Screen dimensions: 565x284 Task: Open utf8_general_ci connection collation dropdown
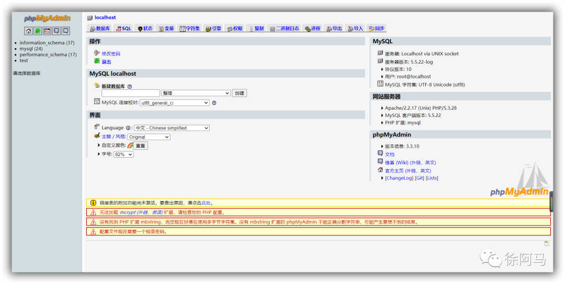pyautogui.click(x=174, y=103)
